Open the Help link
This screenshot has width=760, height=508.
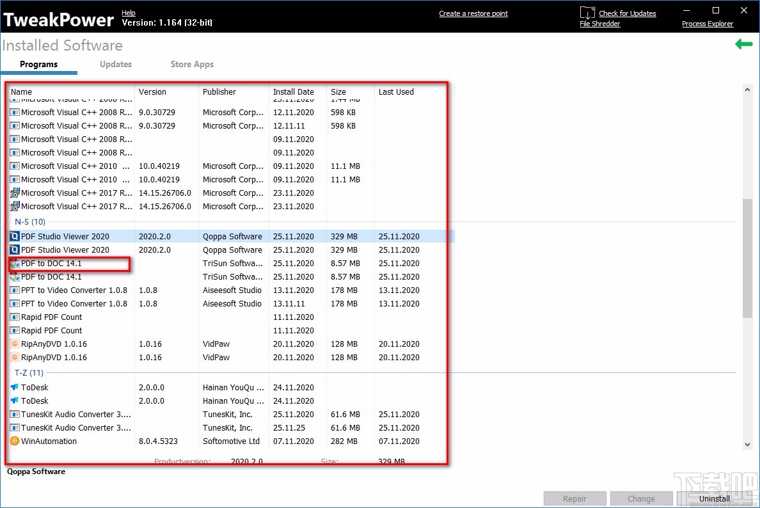pyautogui.click(x=129, y=13)
